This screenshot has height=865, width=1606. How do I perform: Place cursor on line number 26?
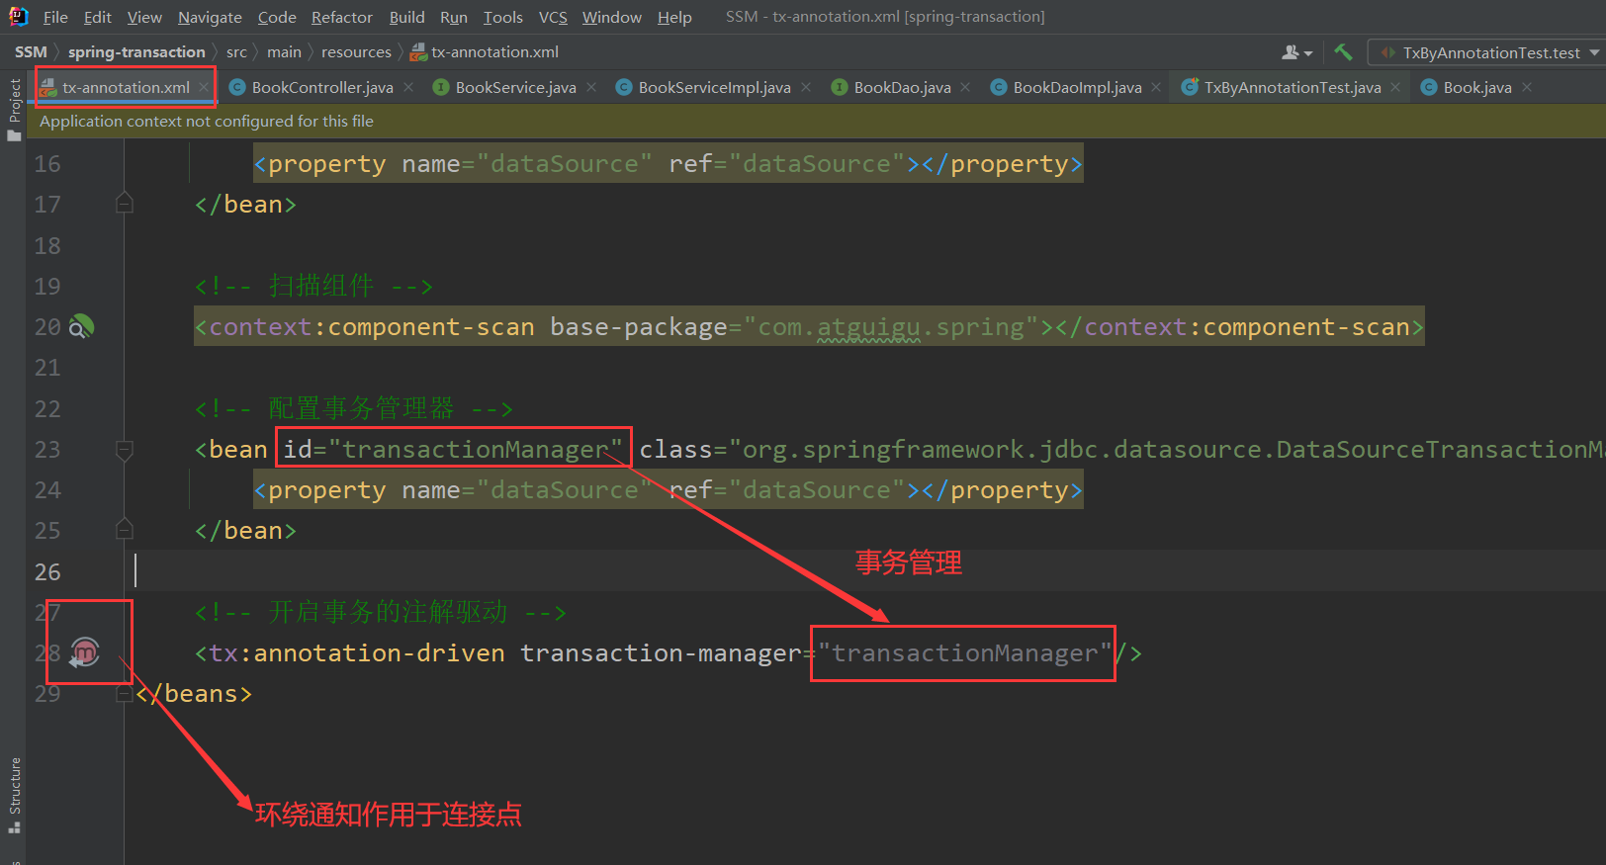[x=47, y=571]
